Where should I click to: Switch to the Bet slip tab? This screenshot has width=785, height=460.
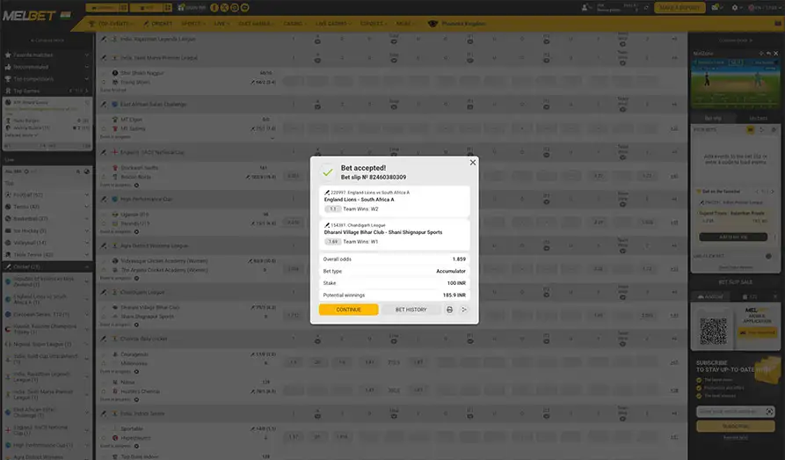[713, 118]
